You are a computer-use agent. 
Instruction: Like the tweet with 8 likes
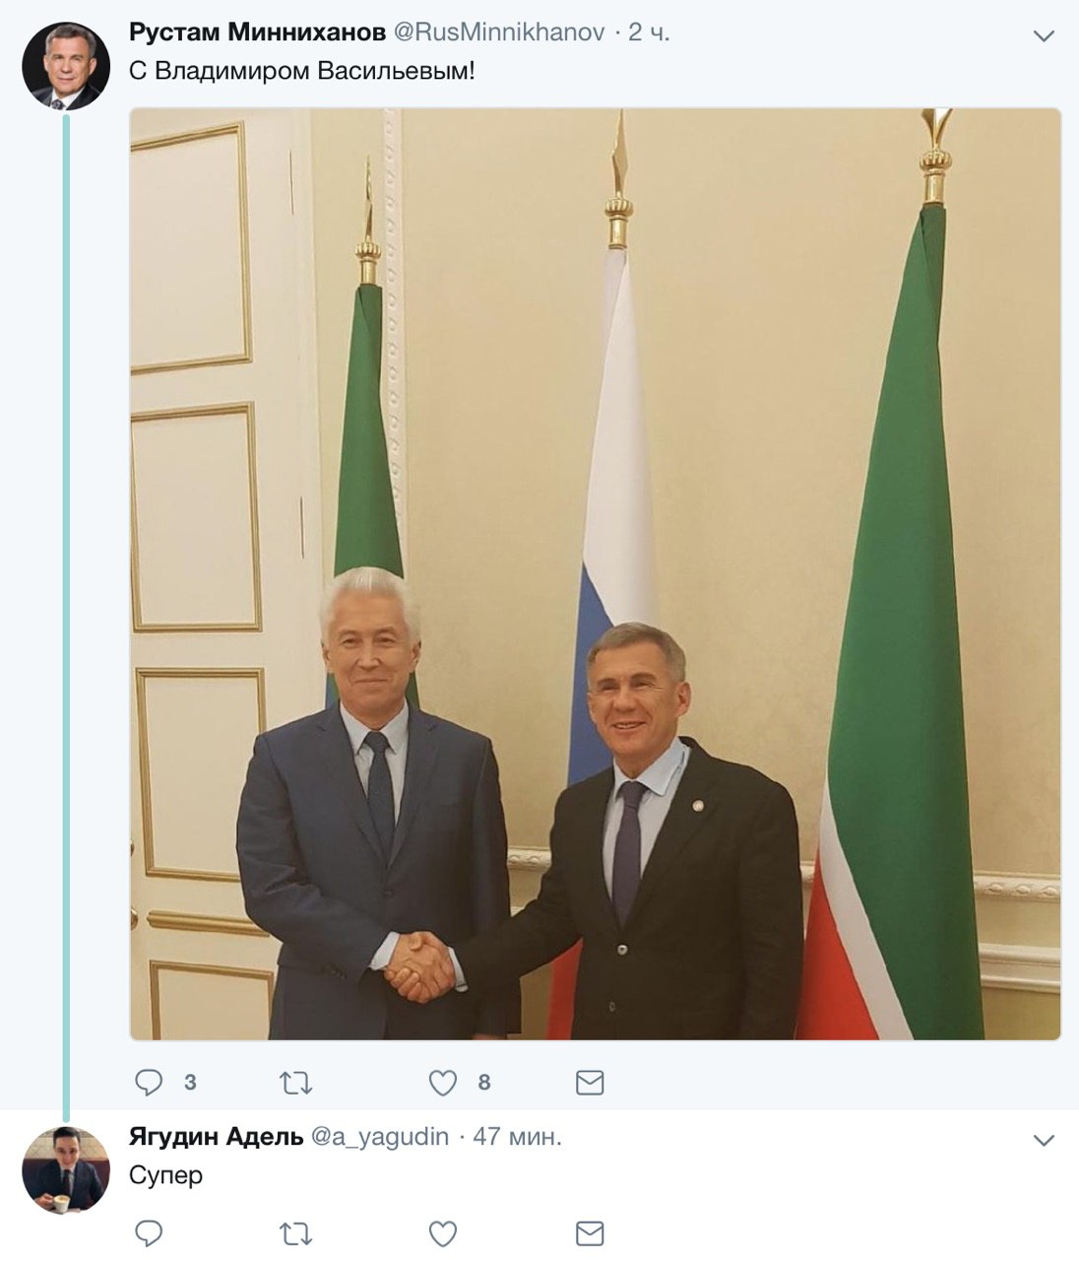[443, 1083]
